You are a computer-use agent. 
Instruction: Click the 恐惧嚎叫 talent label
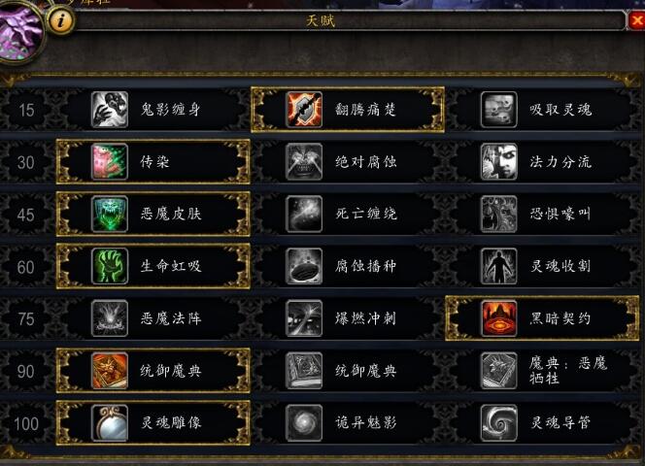(x=560, y=214)
